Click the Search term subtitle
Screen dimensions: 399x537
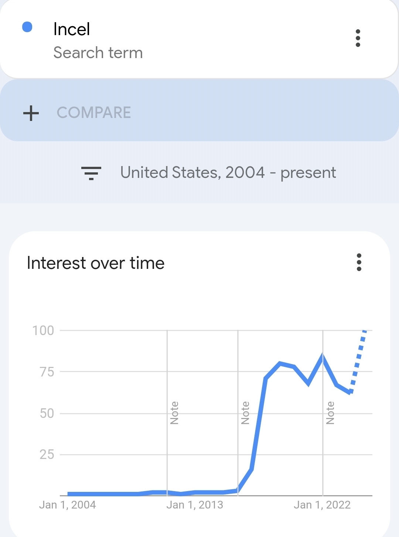pyautogui.click(x=98, y=53)
